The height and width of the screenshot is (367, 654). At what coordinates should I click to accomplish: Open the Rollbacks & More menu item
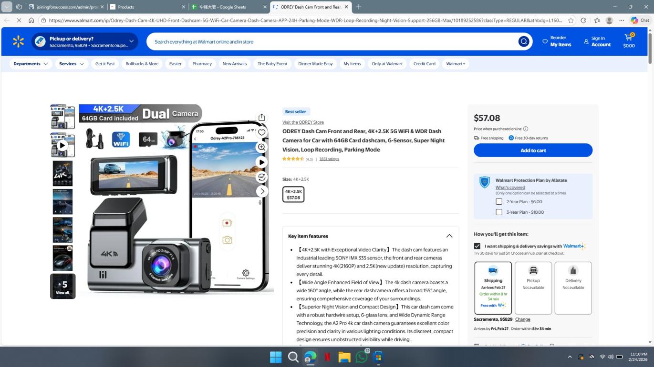[x=142, y=64]
